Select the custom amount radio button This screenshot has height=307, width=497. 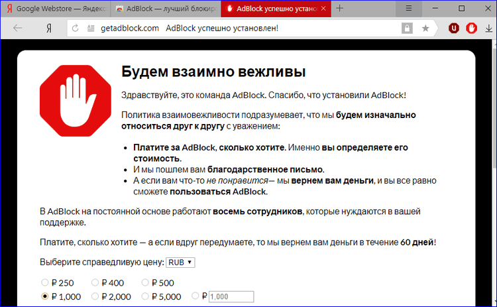click(195, 296)
